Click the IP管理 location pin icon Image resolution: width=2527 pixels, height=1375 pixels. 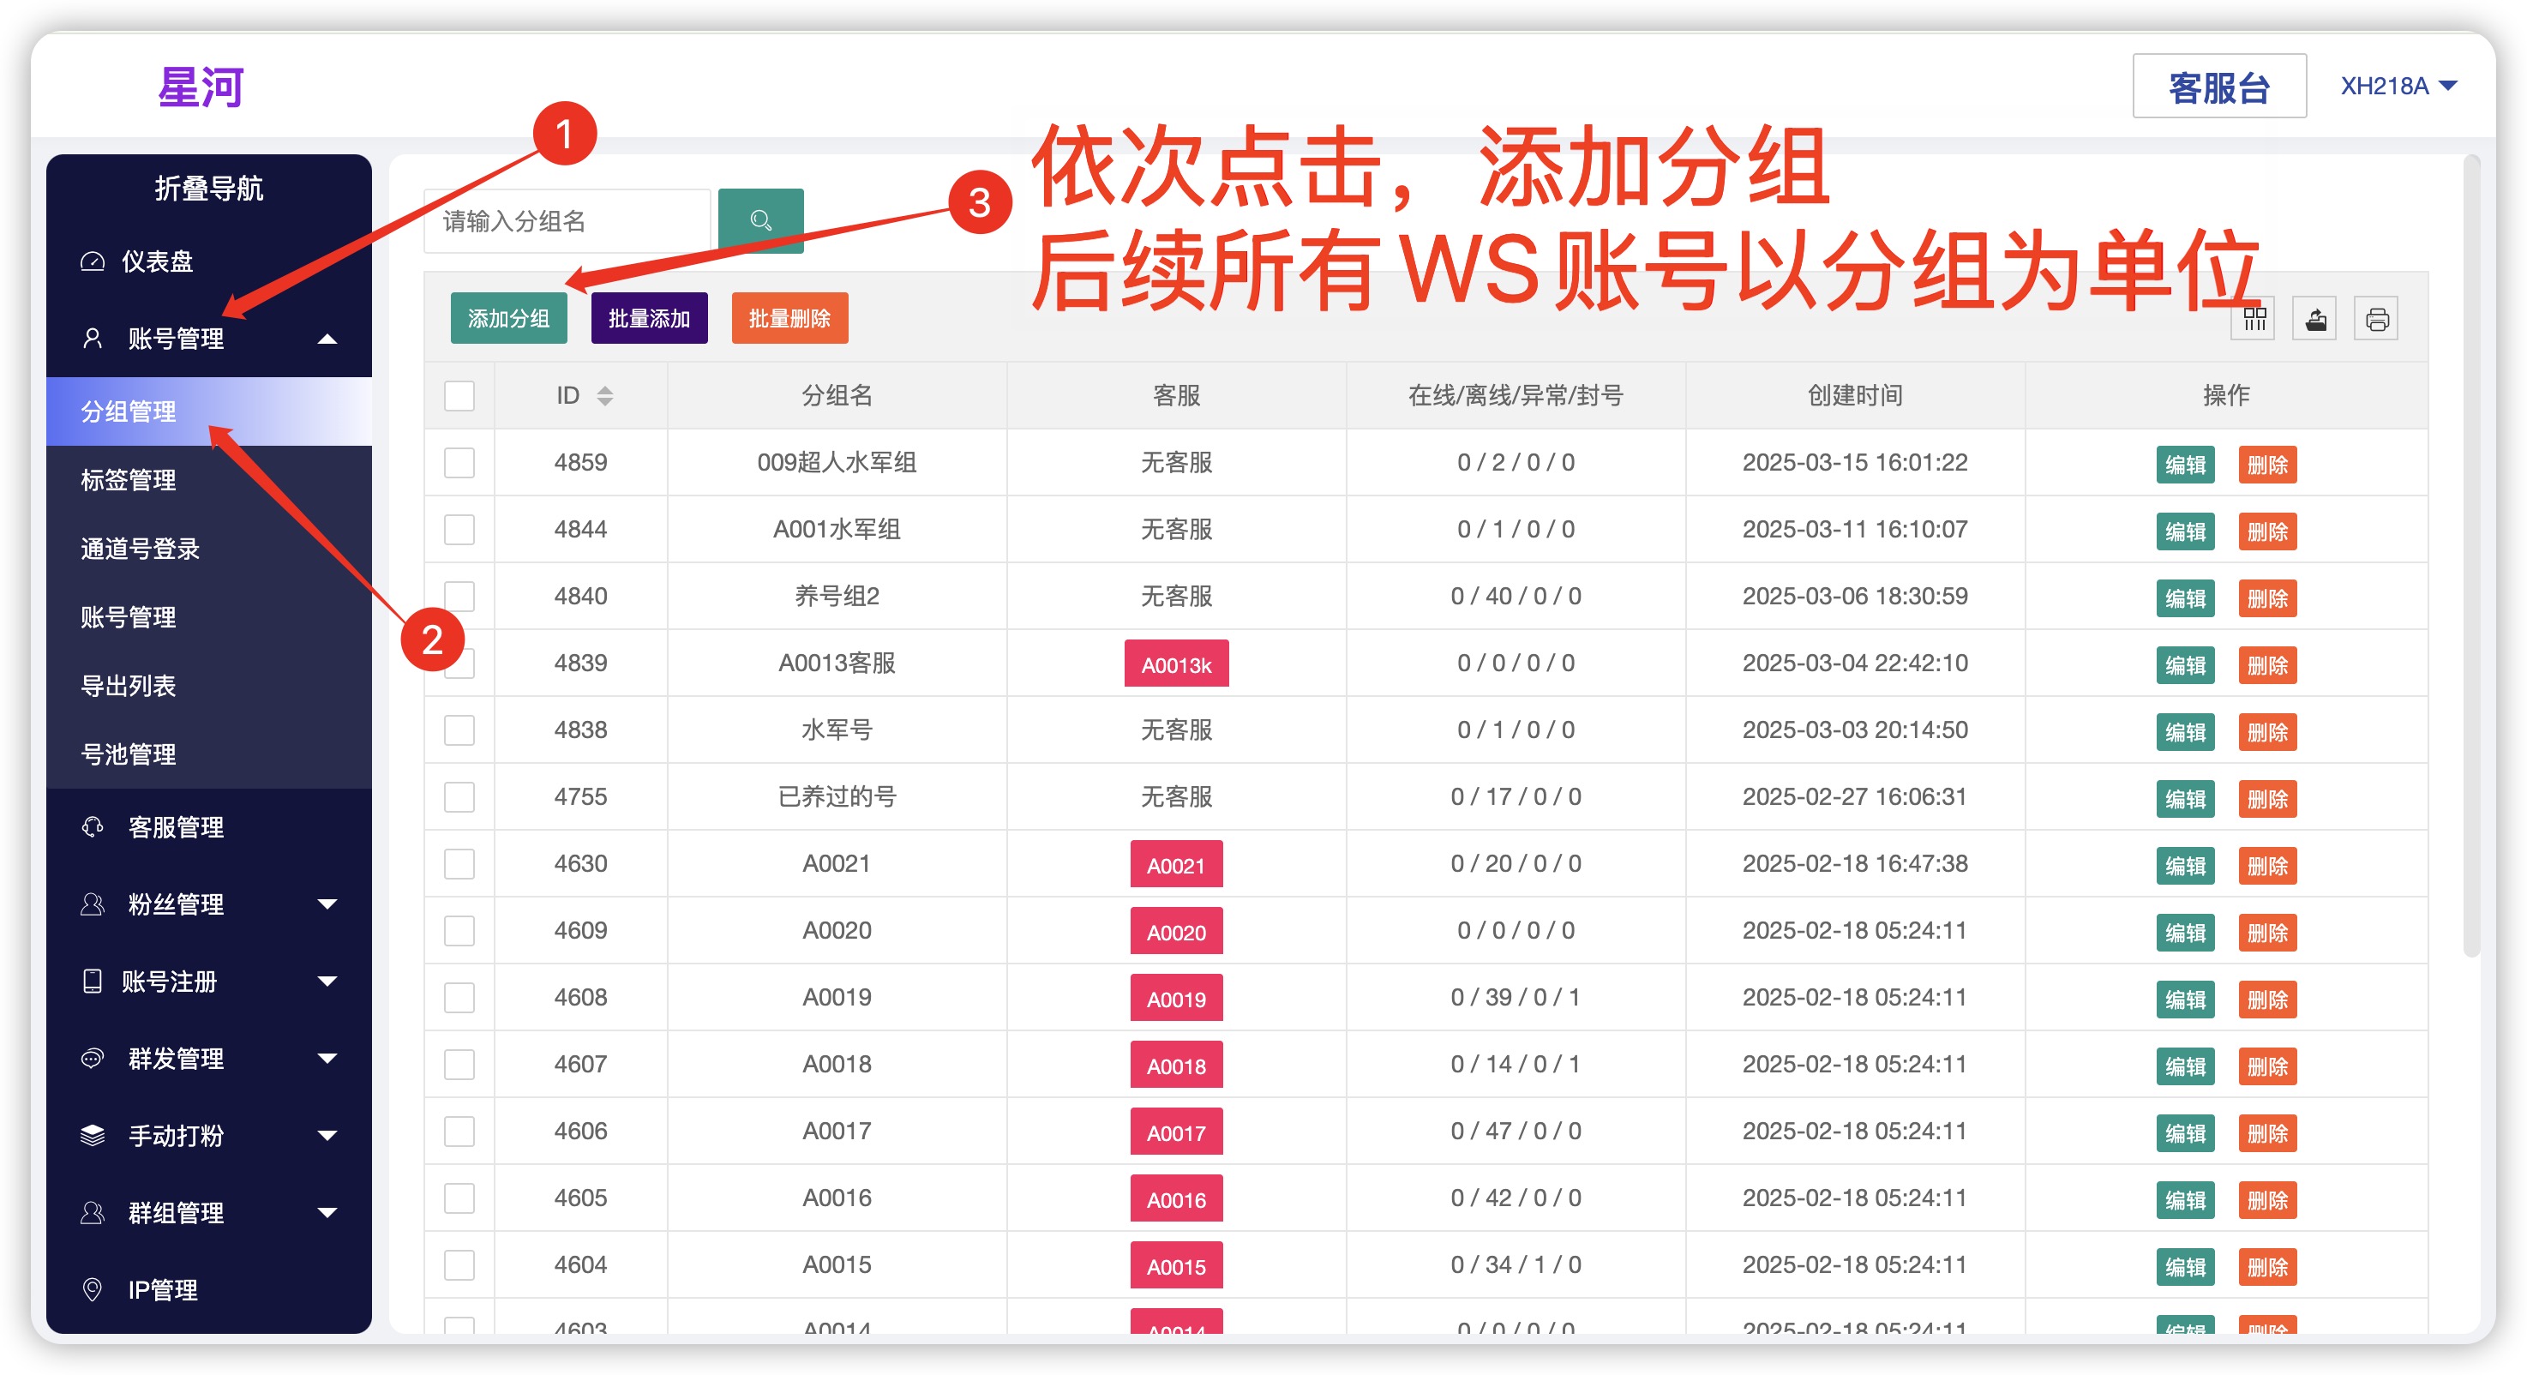(93, 1288)
